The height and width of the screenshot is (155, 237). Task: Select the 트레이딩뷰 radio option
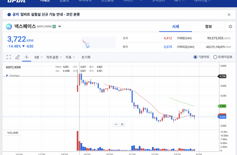pyautogui.click(x=223, y=57)
